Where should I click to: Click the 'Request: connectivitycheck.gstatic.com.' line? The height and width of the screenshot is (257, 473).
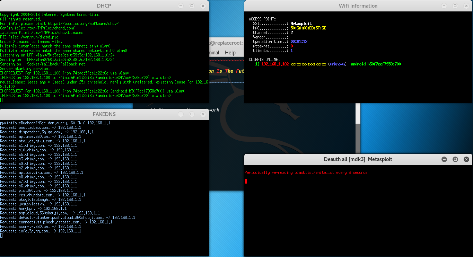(56, 222)
